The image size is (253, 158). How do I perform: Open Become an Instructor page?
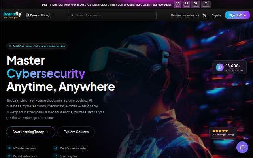pyautogui.click(x=185, y=15)
